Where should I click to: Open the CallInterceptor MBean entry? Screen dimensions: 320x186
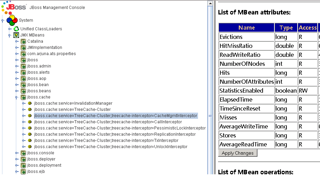pos(108,122)
